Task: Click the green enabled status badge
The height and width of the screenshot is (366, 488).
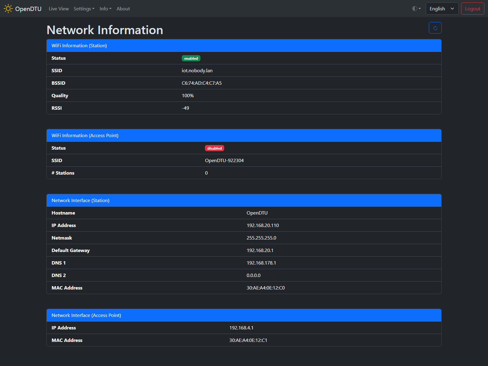Action: coord(191,58)
